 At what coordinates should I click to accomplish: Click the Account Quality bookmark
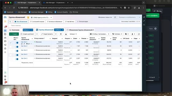61,12
